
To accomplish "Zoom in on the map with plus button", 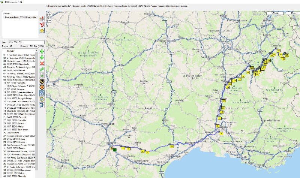I will tap(50, 14).
